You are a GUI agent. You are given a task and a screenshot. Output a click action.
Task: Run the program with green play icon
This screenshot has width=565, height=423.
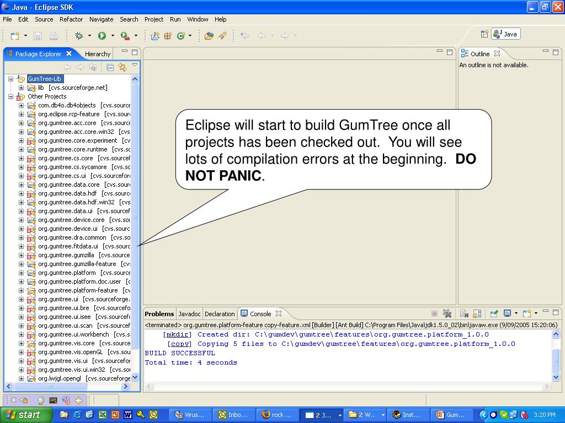click(x=102, y=36)
